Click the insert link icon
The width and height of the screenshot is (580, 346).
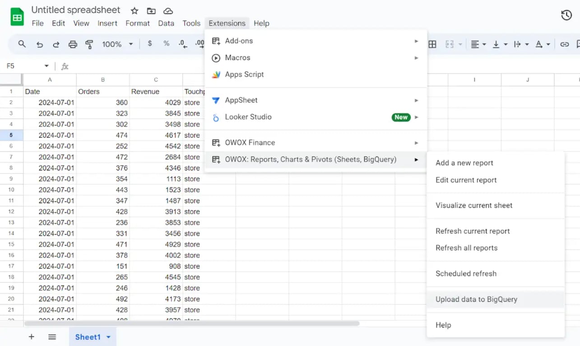click(x=565, y=44)
